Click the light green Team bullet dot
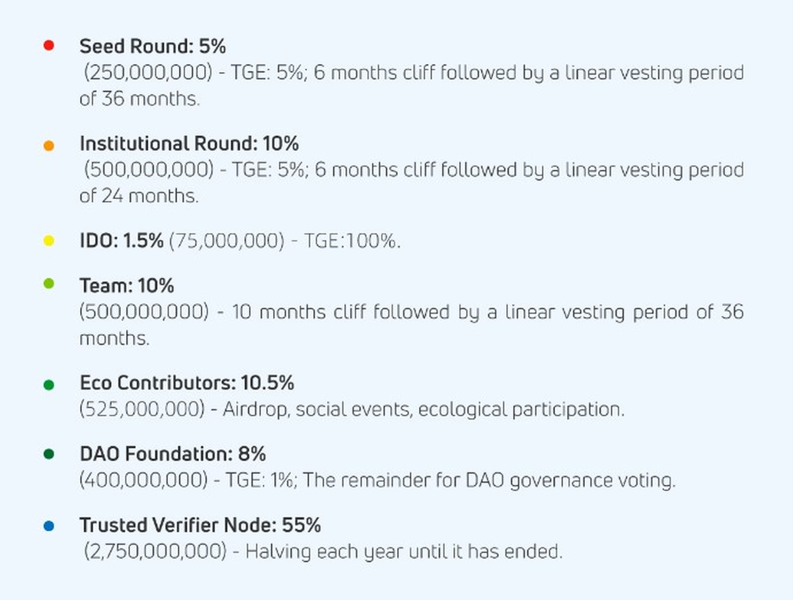This screenshot has width=793, height=600. [48, 284]
